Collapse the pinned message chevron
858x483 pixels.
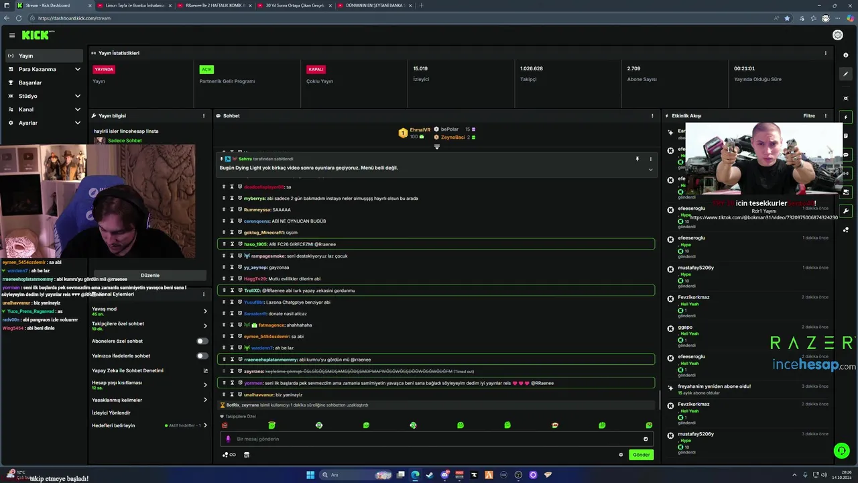650,170
